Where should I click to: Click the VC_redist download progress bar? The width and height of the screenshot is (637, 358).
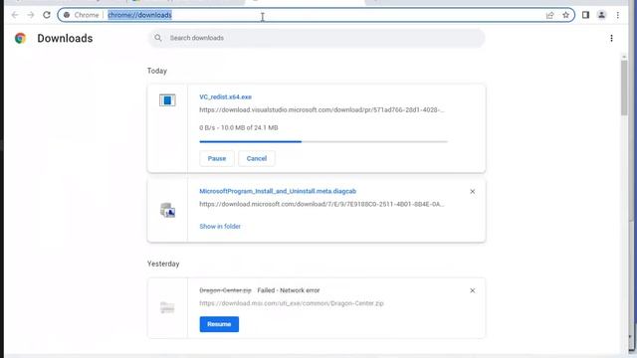tap(323, 141)
